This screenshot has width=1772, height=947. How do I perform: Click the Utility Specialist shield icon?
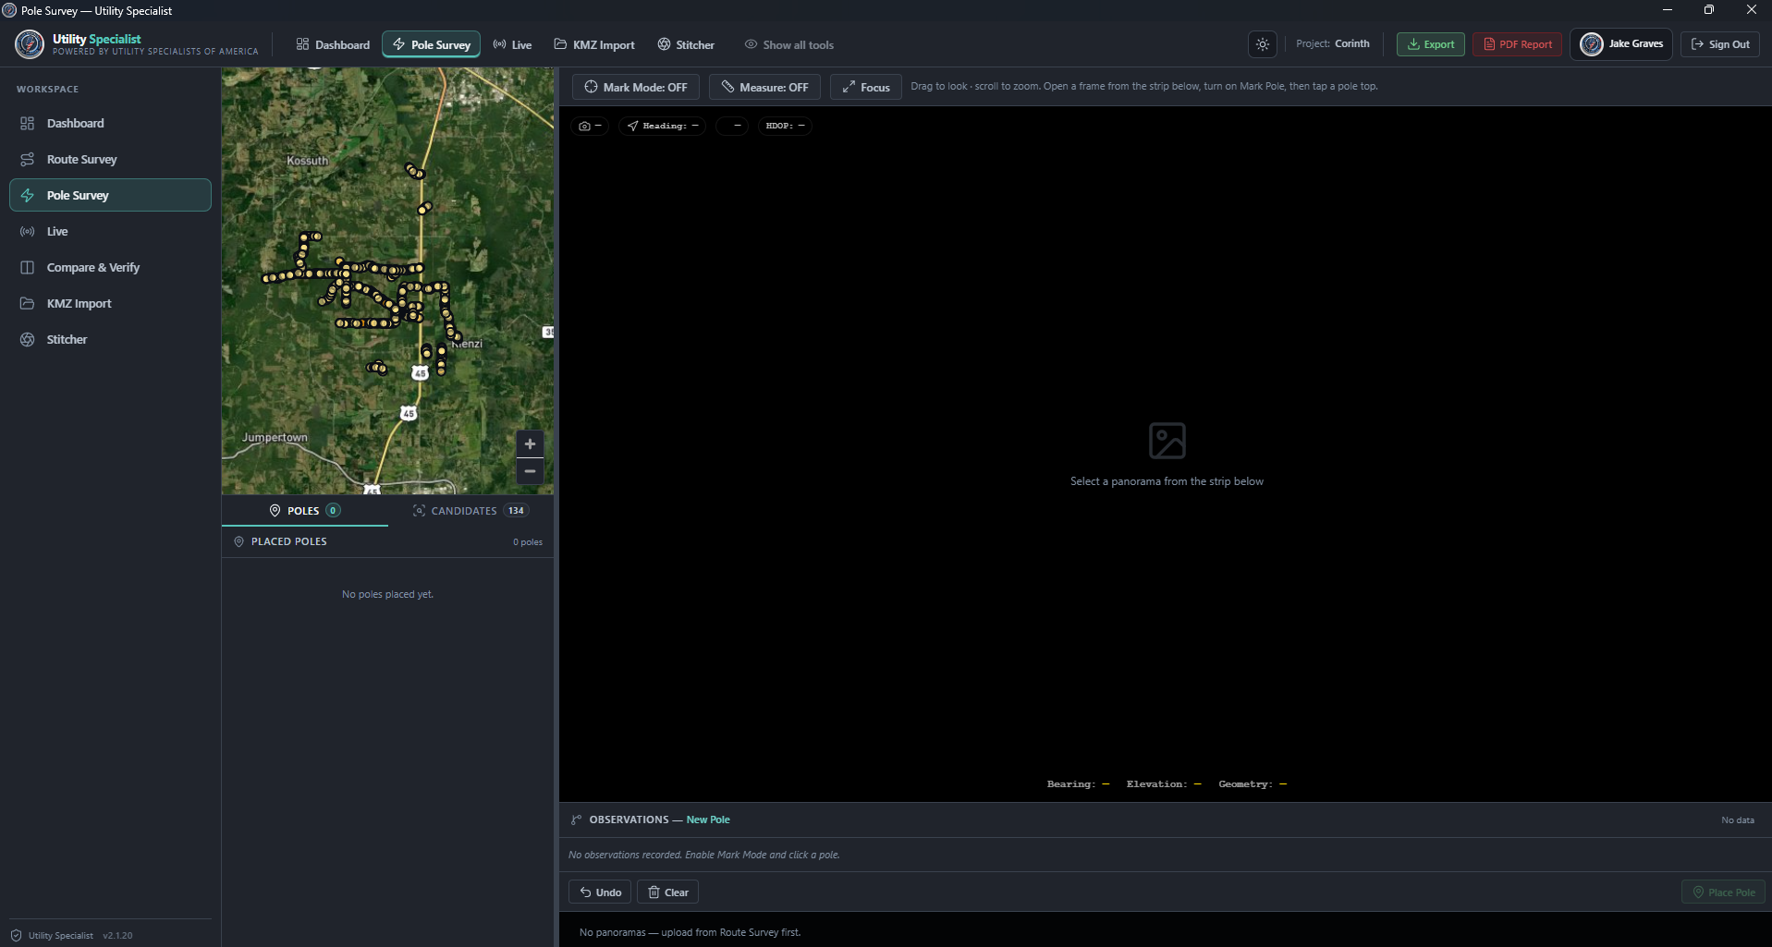[x=16, y=935]
